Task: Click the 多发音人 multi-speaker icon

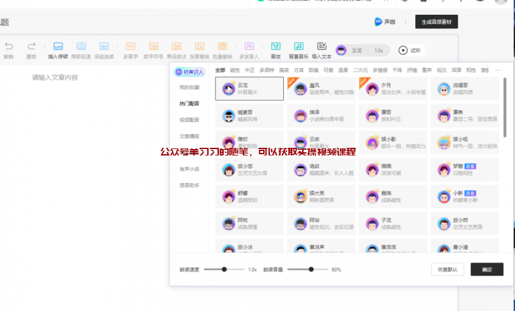Action: 248,47
